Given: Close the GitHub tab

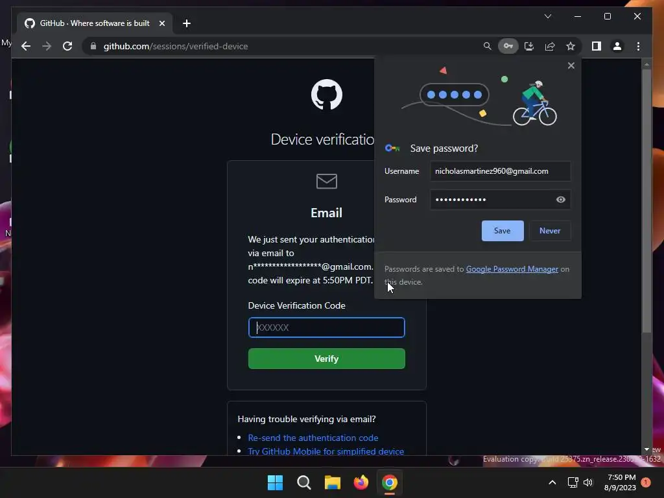Looking at the screenshot, I should click(161, 23).
